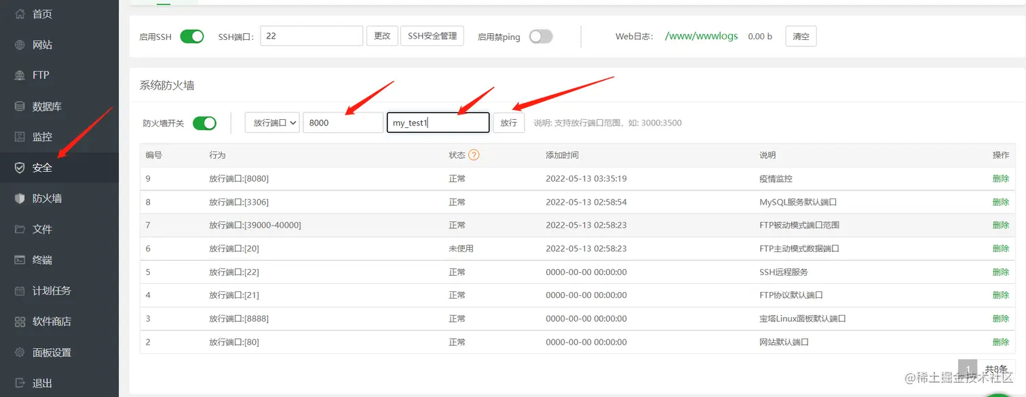1026x397 pixels.
Task: Click the monitor icon beside 监控
Action: click(x=20, y=137)
